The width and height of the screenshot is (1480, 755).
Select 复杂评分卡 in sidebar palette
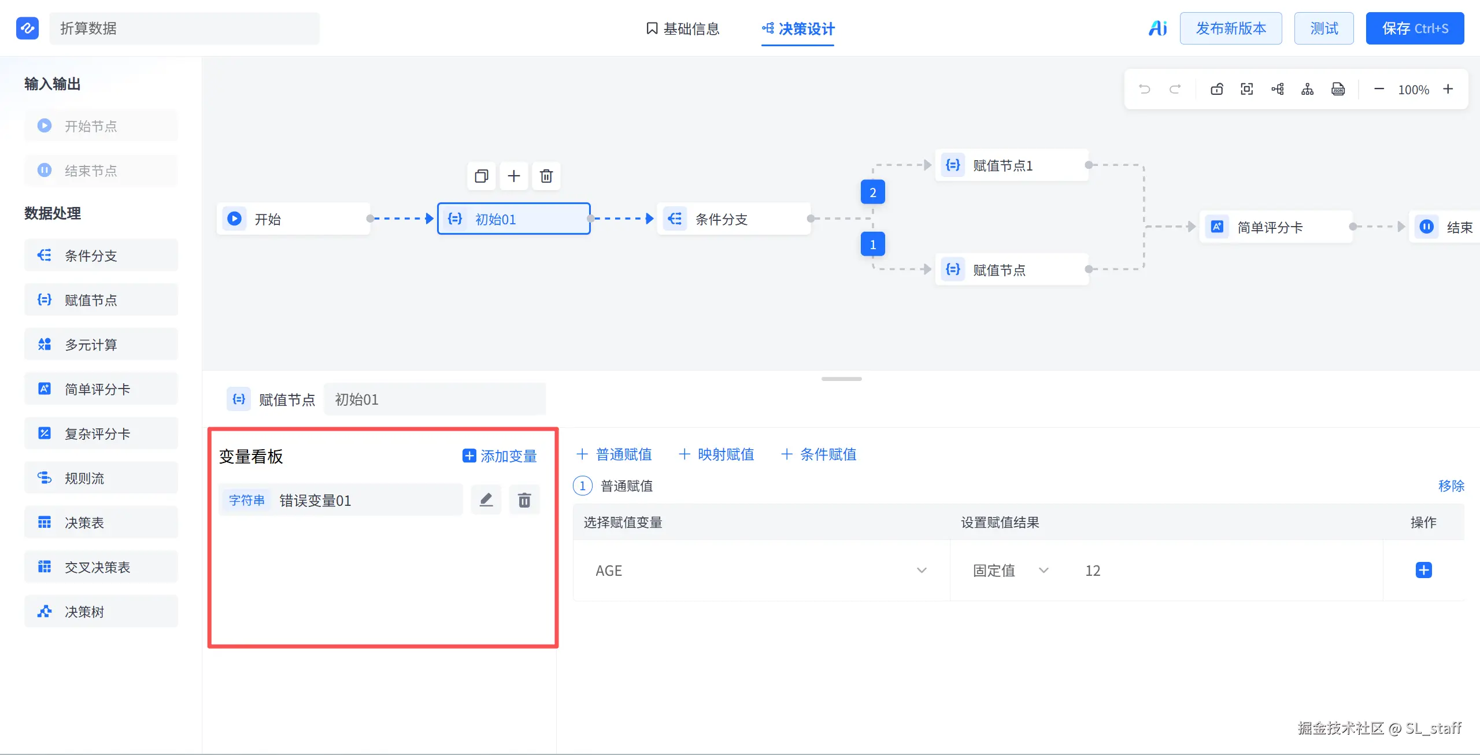101,434
